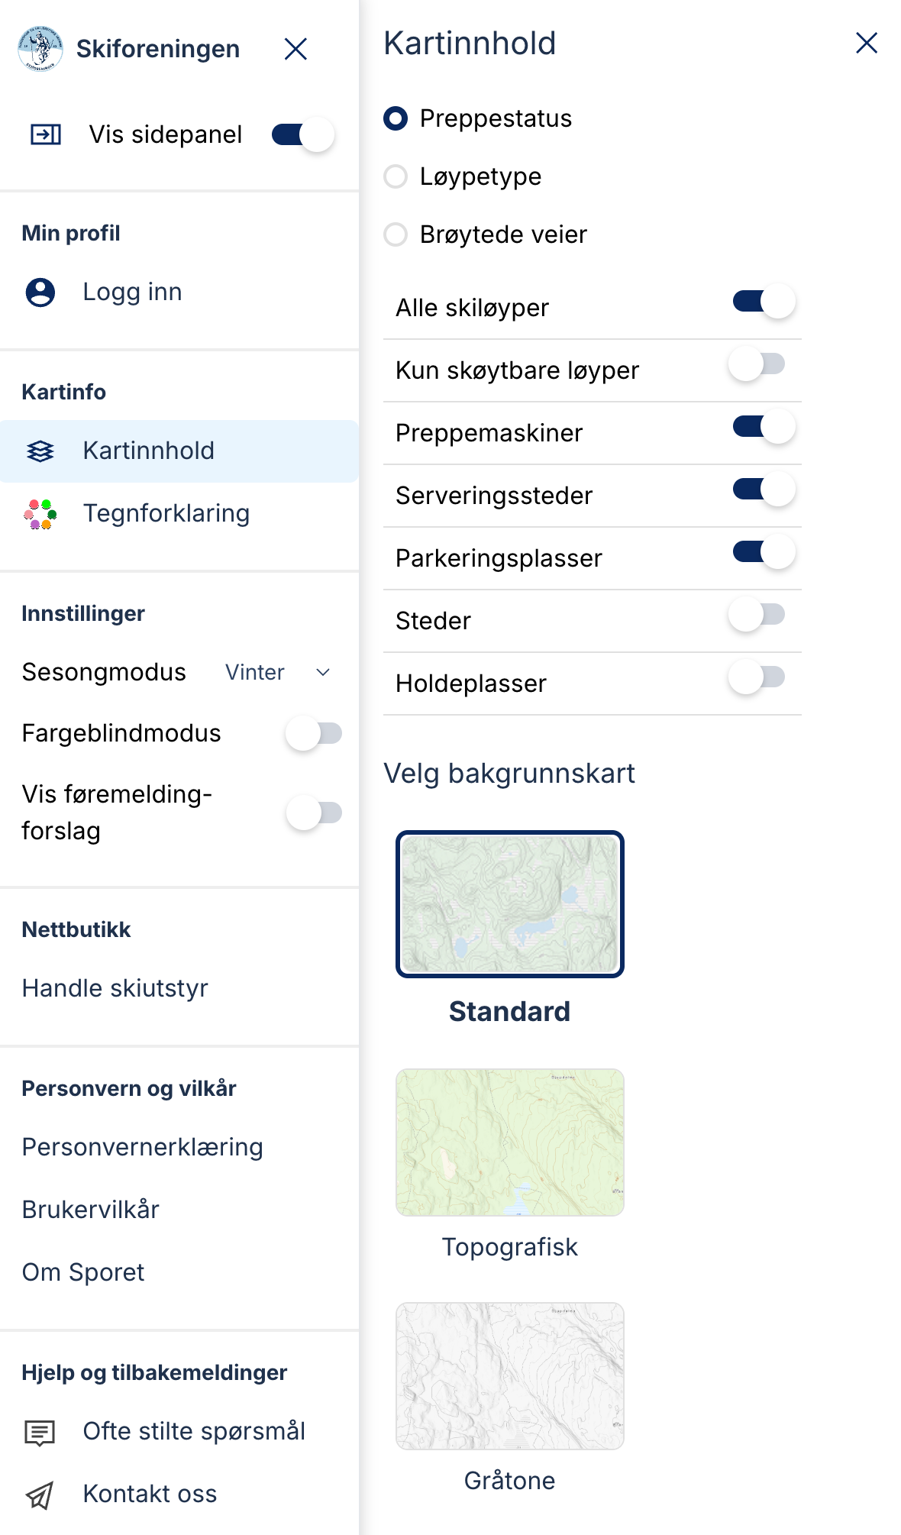
Task: Select the Løypetype radio button
Action: pos(396,176)
